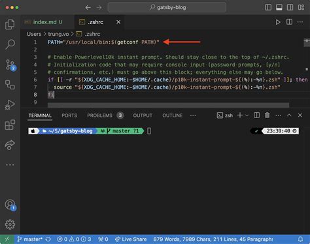Click the master* branch in status bar
Screen dimensions: 310x244
pyautogui.click(x=30, y=239)
